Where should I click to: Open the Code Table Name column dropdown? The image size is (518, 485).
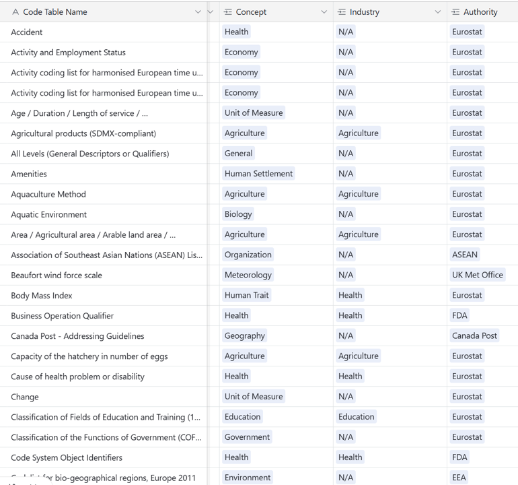point(198,12)
